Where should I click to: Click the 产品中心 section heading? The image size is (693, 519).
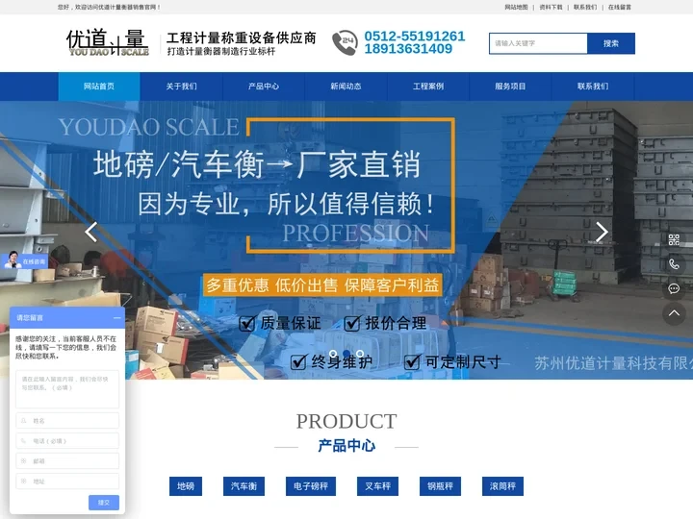(346, 446)
